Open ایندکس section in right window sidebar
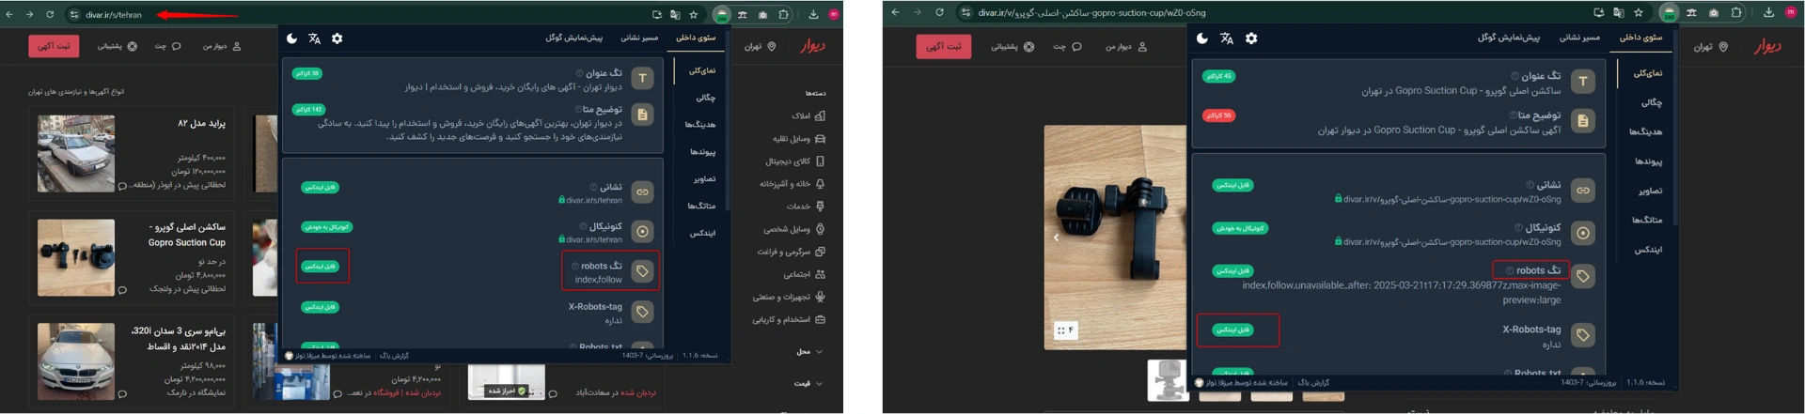This screenshot has height=414, width=1805. pyautogui.click(x=1649, y=250)
